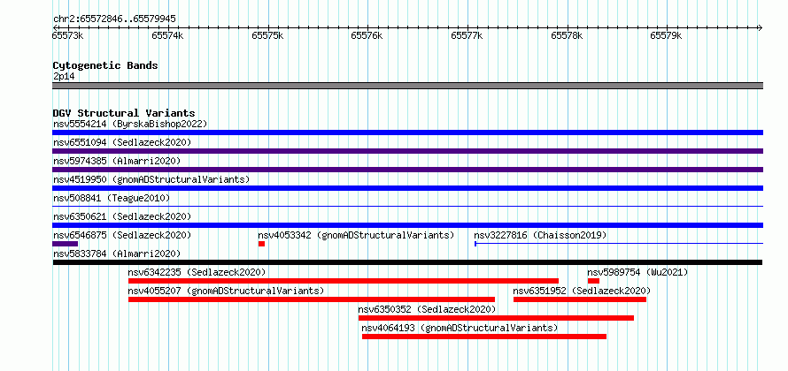The width and height of the screenshot is (788, 371).
Task: Open the nsv4064193 (gnomADStructuralVariants) label
Action: coord(460,328)
